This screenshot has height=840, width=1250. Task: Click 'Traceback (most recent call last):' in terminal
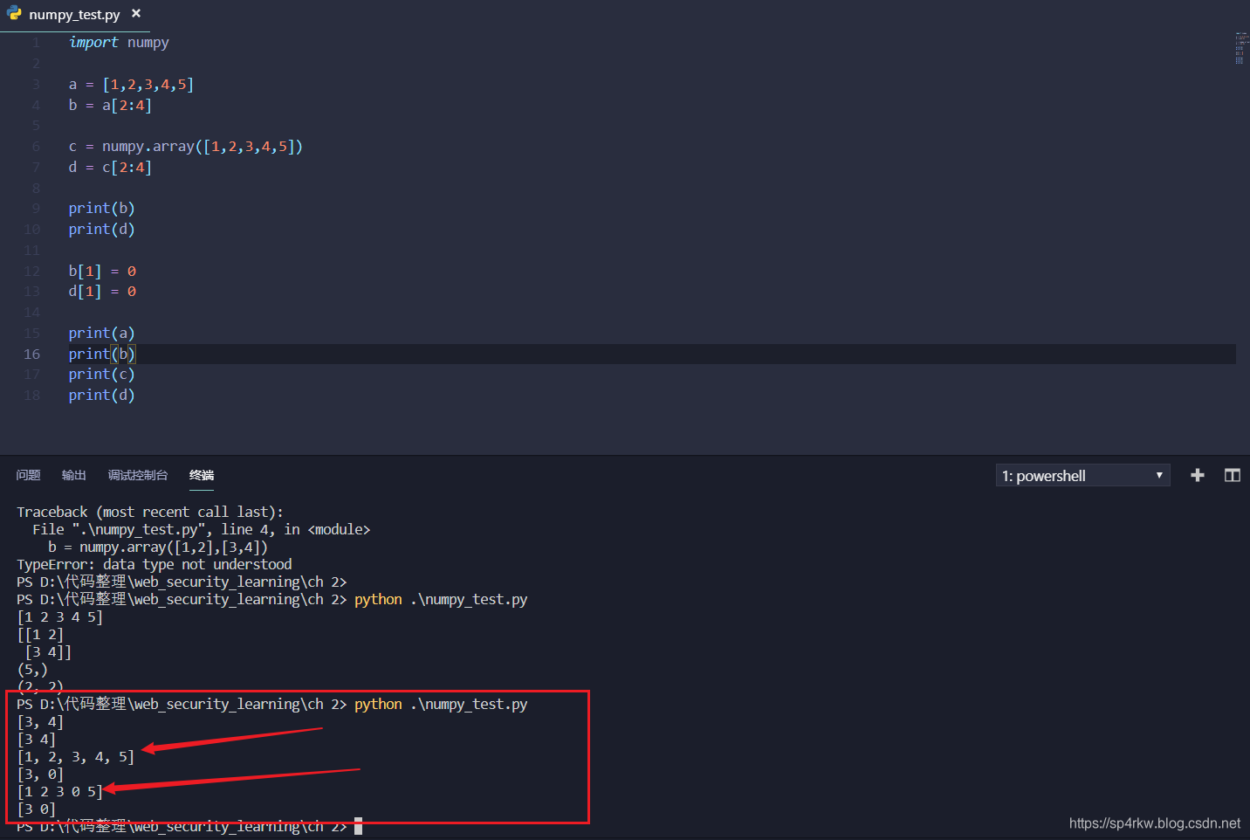(150, 513)
